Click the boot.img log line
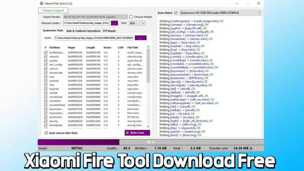This screenshot has height=171, width=304. tap(180, 135)
